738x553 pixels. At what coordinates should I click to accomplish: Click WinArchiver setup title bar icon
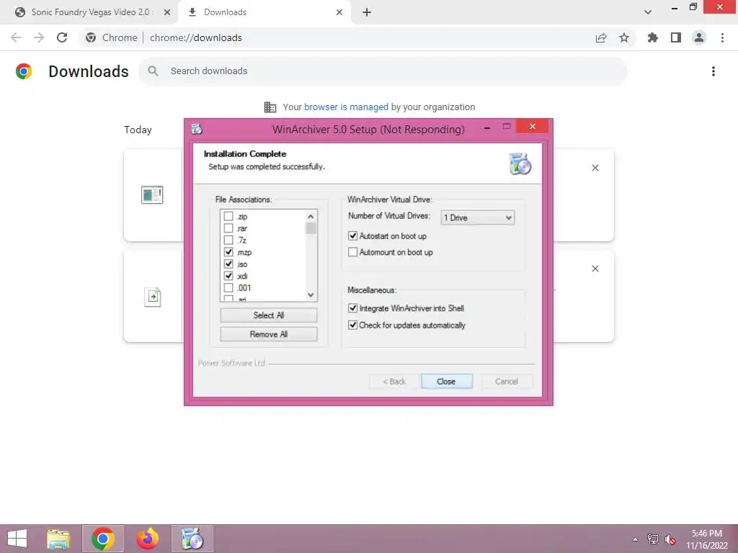click(197, 128)
